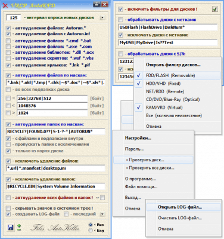Toggle 'исключать удаление папок' checkbox
The height and width of the screenshot is (239, 224).
point(8,179)
